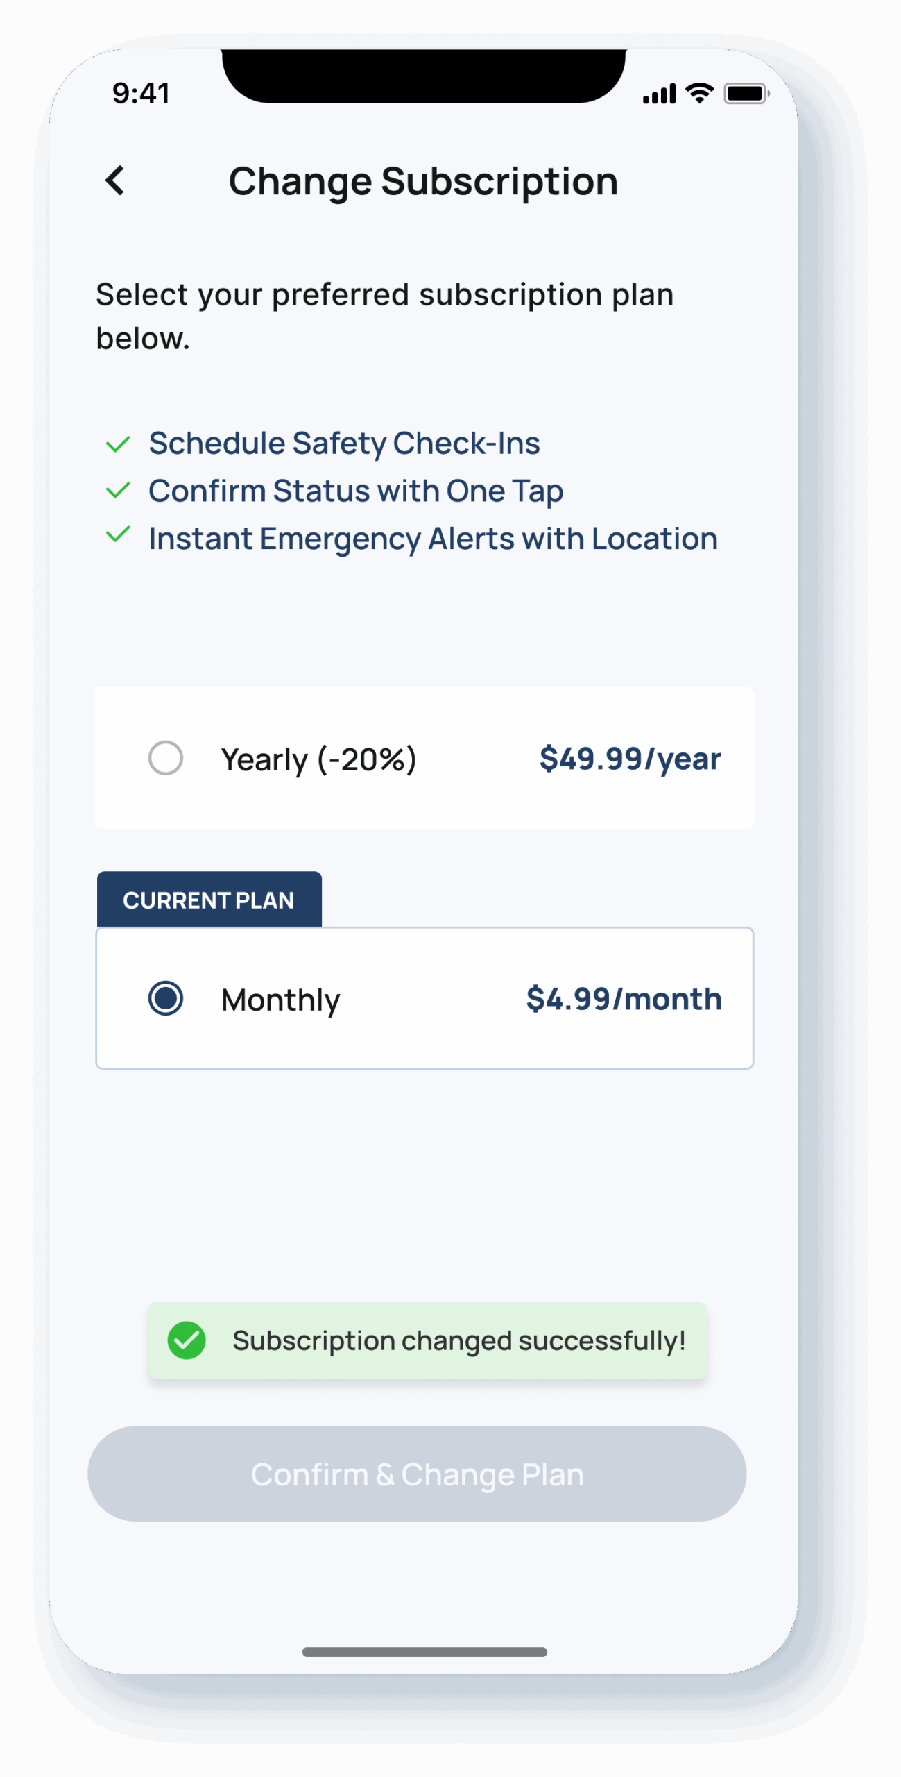Tap the Yearly (-20%) label
This screenshot has width=901, height=1777.
(x=318, y=759)
